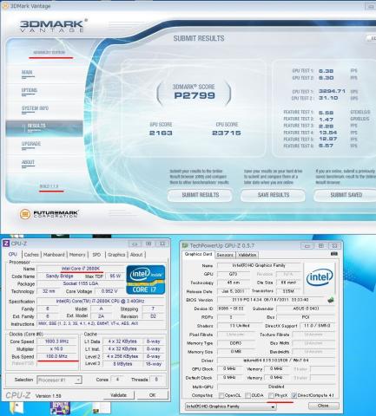
Task: Click the folder desktop icon below CPU-Z
Action: pyautogui.click(x=16, y=409)
